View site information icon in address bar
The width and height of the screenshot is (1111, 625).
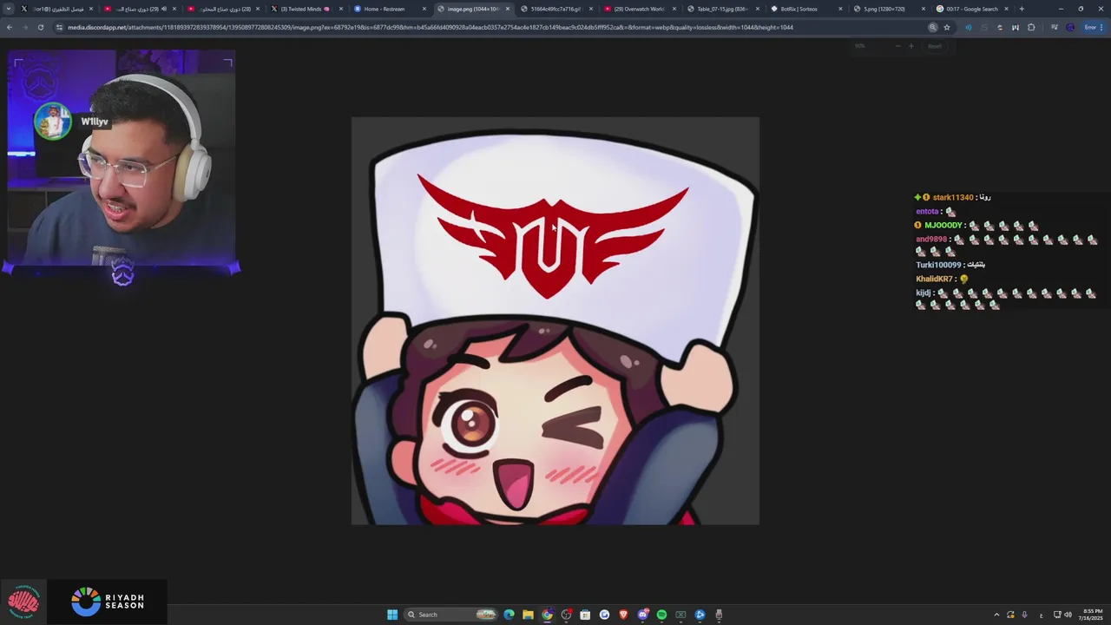pyautogui.click(x=60, y=27)
